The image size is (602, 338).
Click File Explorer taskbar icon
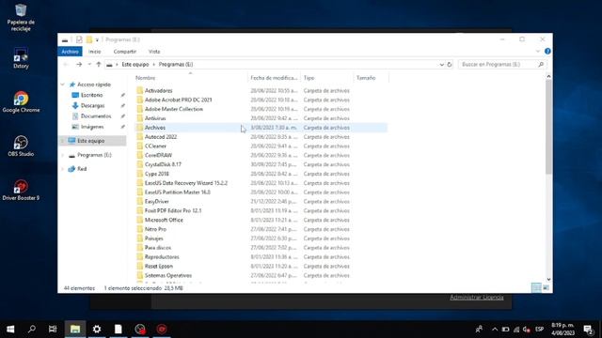coord(75,329)
